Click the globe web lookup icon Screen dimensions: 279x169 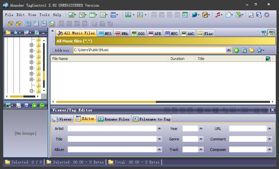[x=194, y=15]
